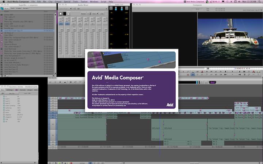The width and height of the screenshot is (263, 164).
Task: Open the Bin menu
Action: click(x=45, y=1)
